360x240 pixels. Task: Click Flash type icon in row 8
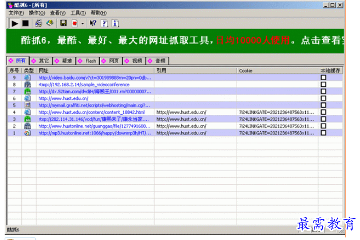pyautogui.click(x=27, y=84)
